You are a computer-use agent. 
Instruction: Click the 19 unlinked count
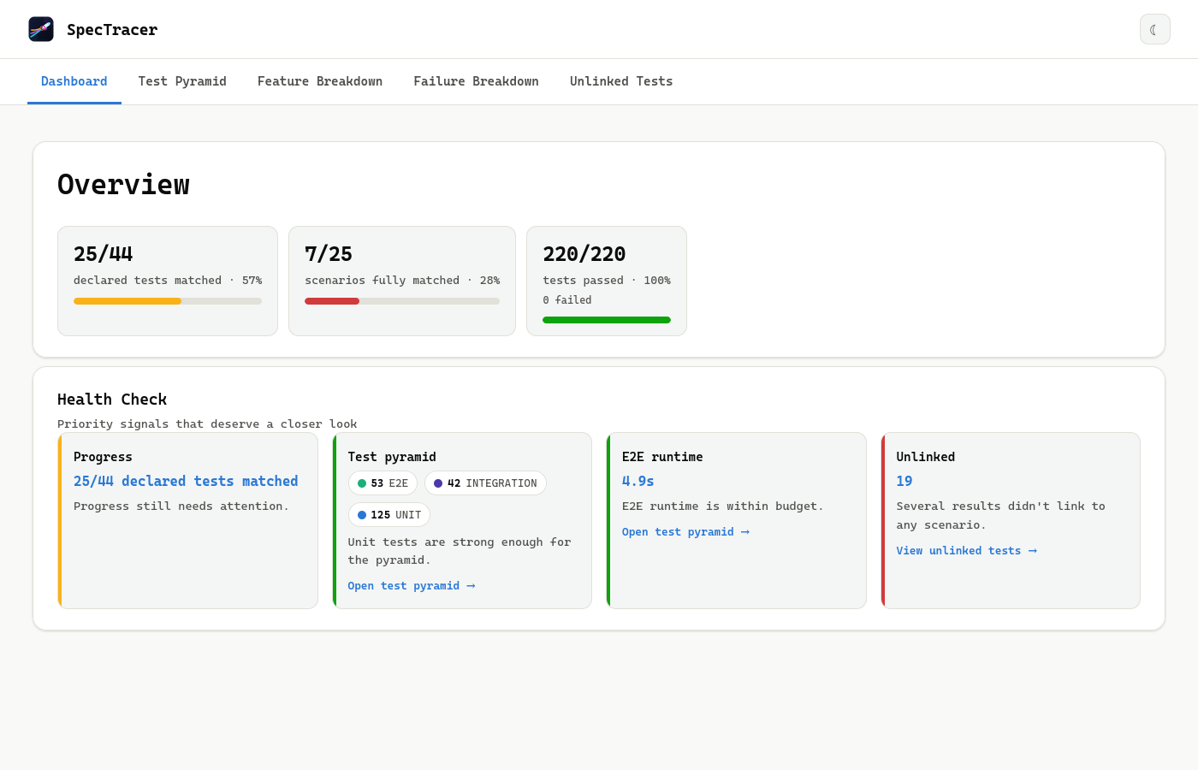pyautogui.click(x=904, y=481)
